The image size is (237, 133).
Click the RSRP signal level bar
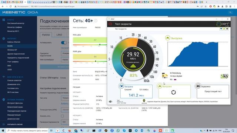click(x=90, y=57)
